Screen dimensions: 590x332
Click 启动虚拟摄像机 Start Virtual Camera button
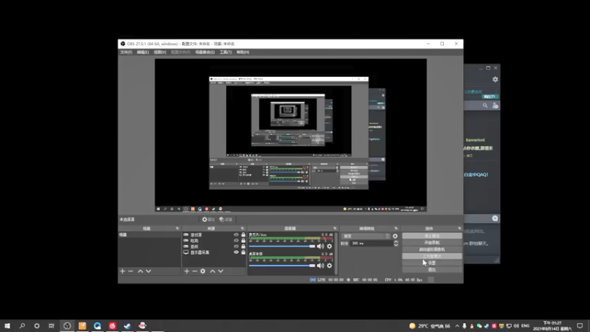(x=432, y=249)
